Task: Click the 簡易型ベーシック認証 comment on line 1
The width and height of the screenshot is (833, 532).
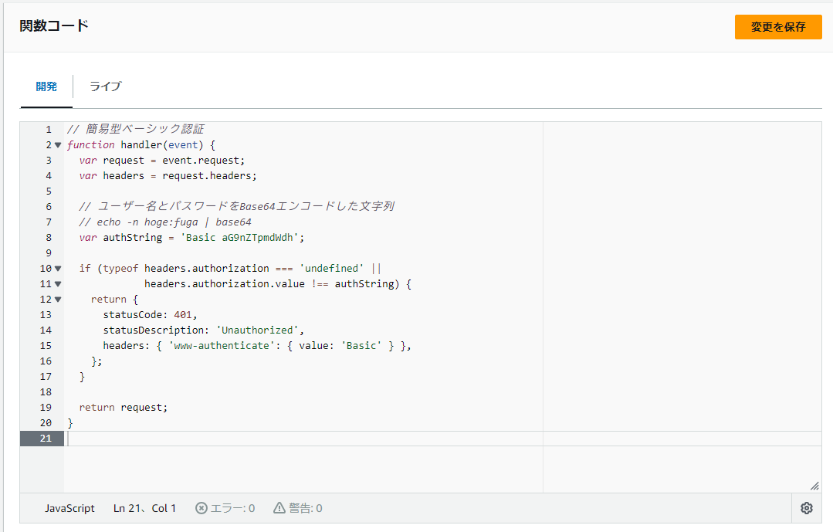Action: coord(131,129)
